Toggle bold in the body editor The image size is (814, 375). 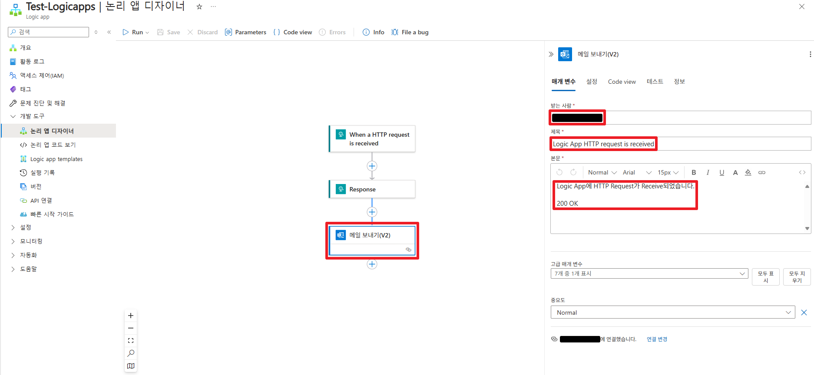pyautogui.click(x=694, y=172)
